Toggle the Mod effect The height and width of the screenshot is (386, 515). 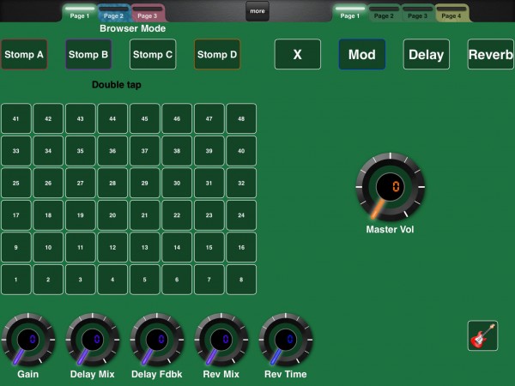[x=362, y=54]
